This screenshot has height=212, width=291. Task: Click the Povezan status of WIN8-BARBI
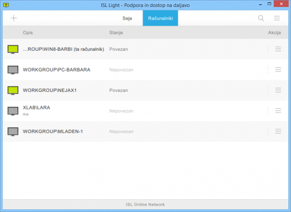click(119, 49)
